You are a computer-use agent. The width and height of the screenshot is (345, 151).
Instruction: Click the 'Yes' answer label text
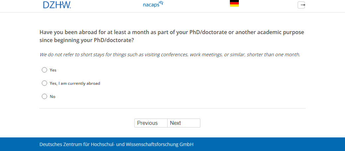pyautogui.click(x=53, y=70)
